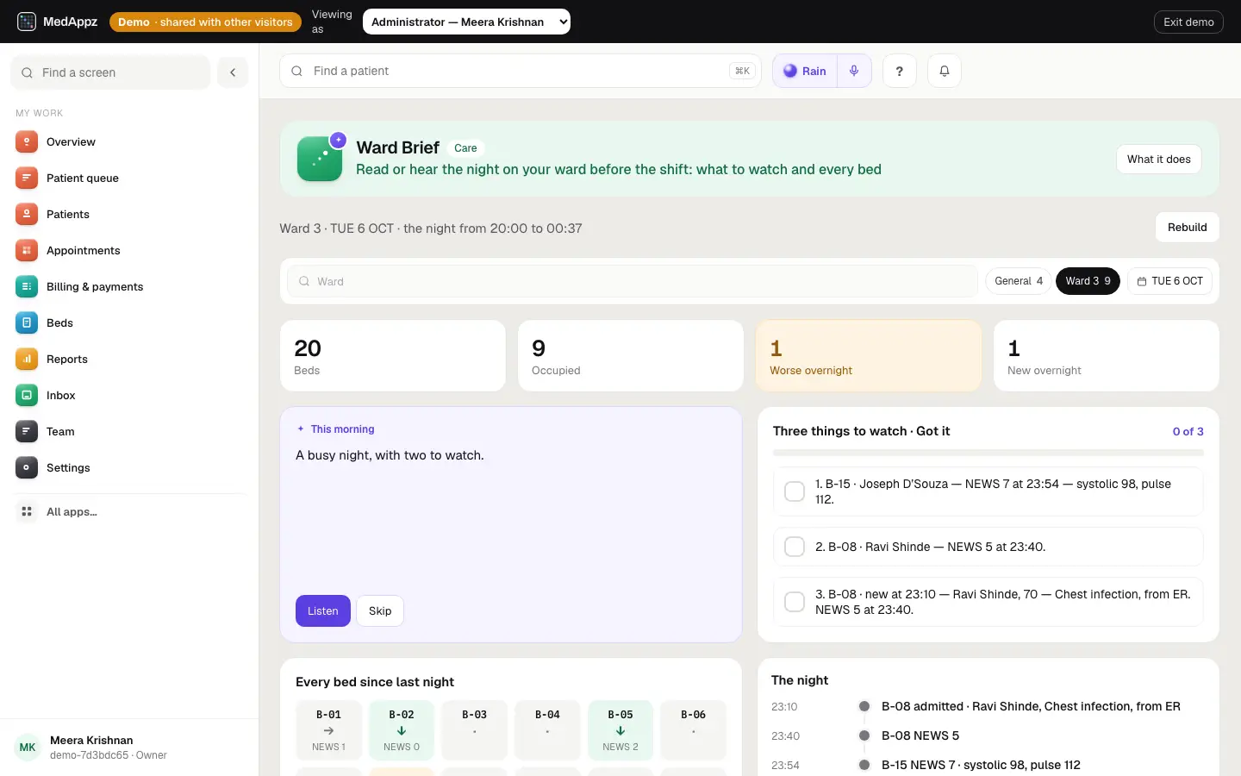Exit the demo

point(1188,22)
